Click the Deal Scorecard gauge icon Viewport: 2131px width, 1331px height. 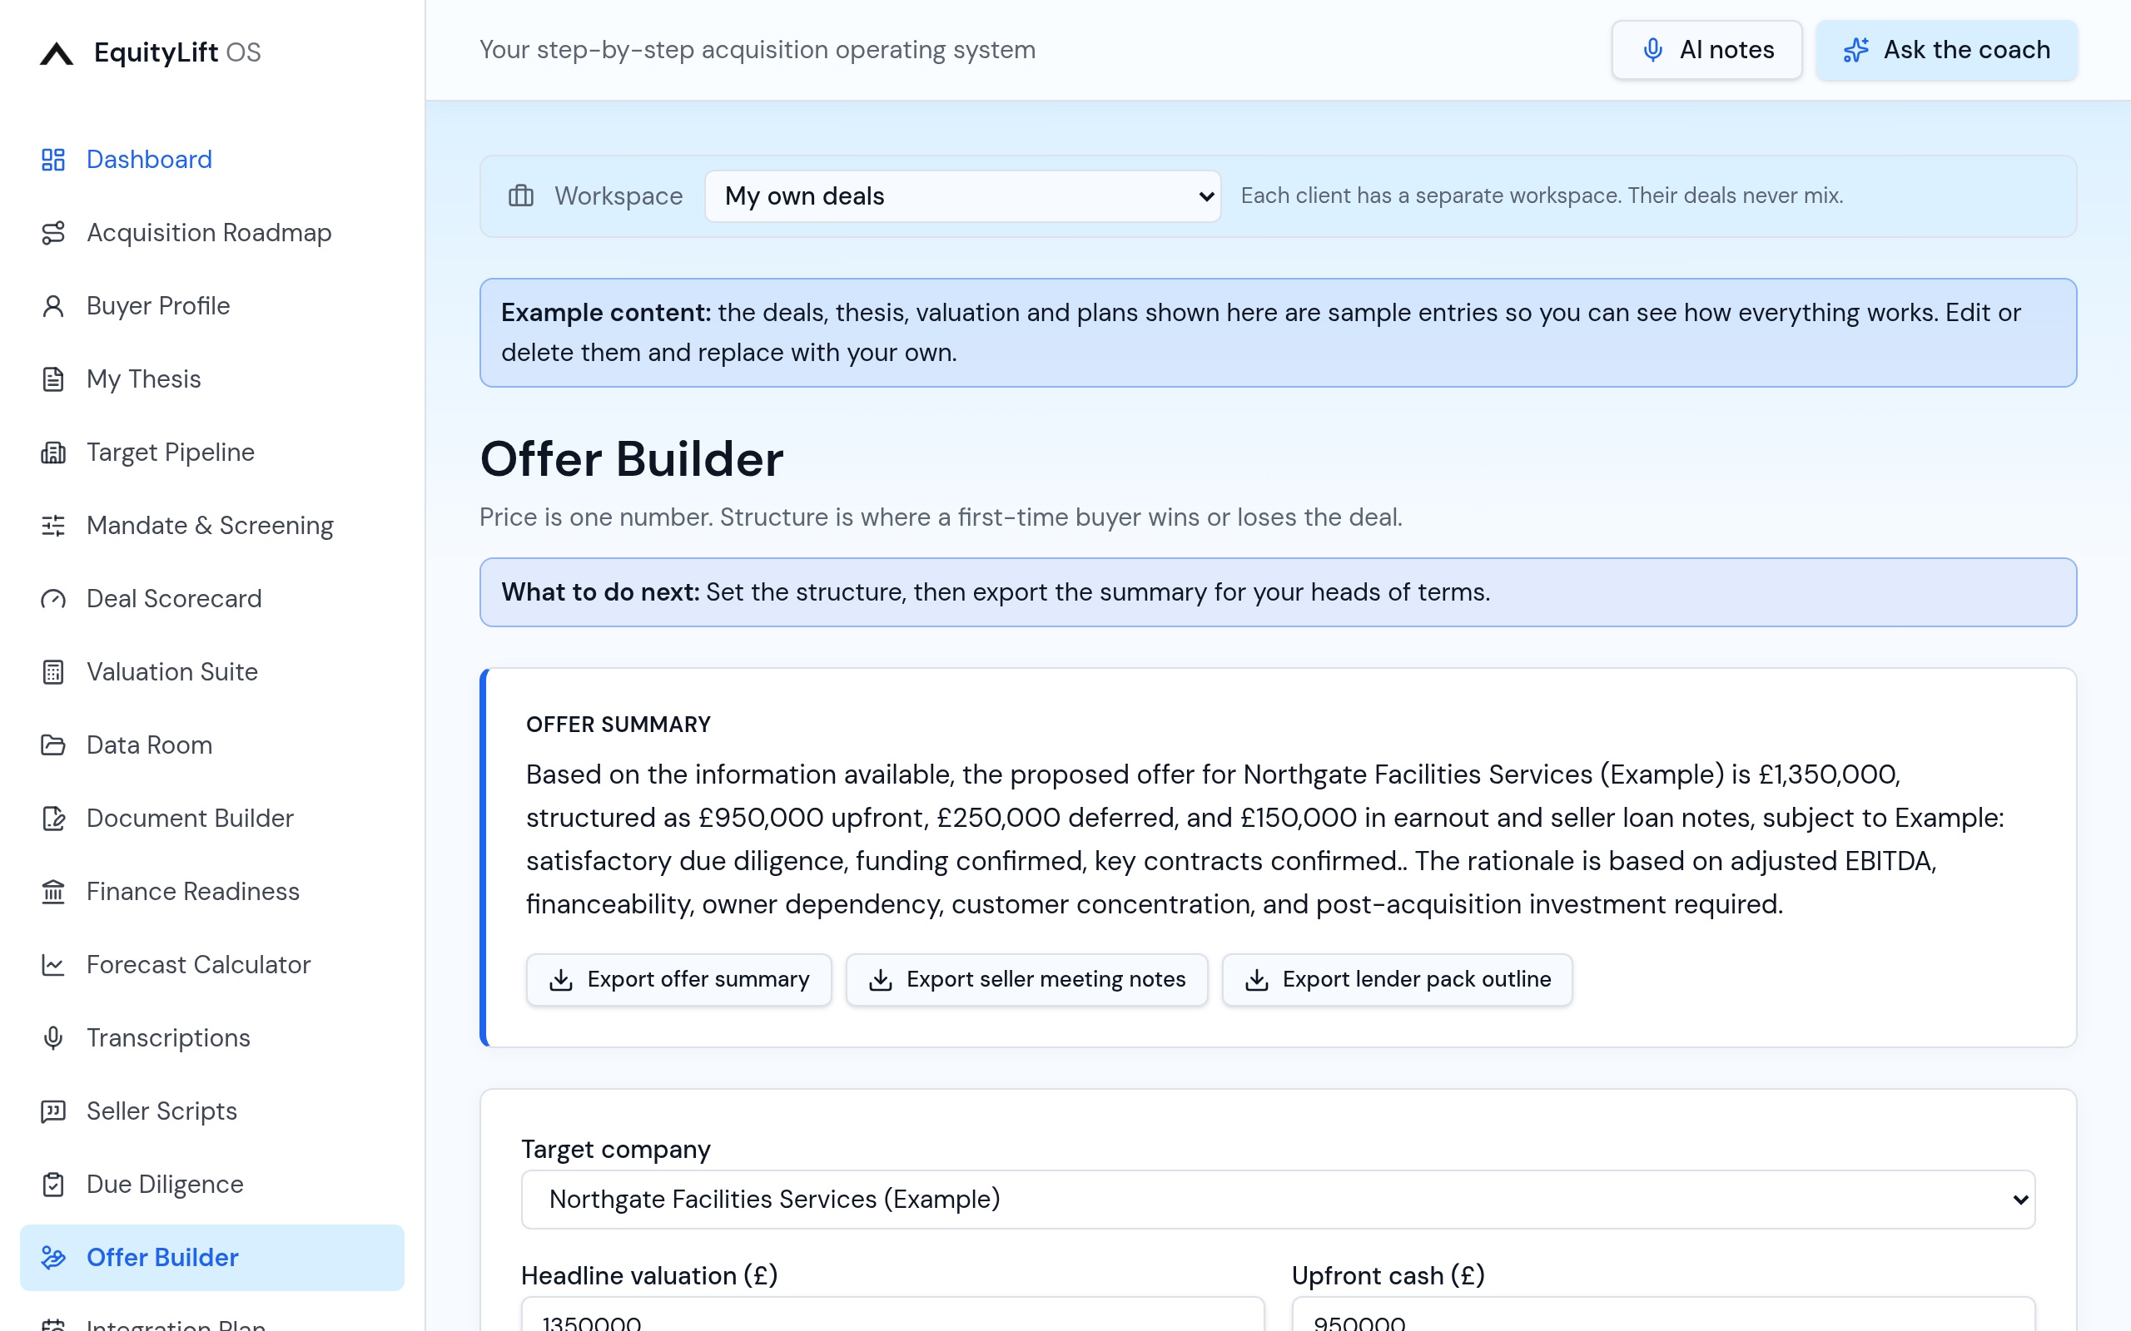(x=52, y=599)
